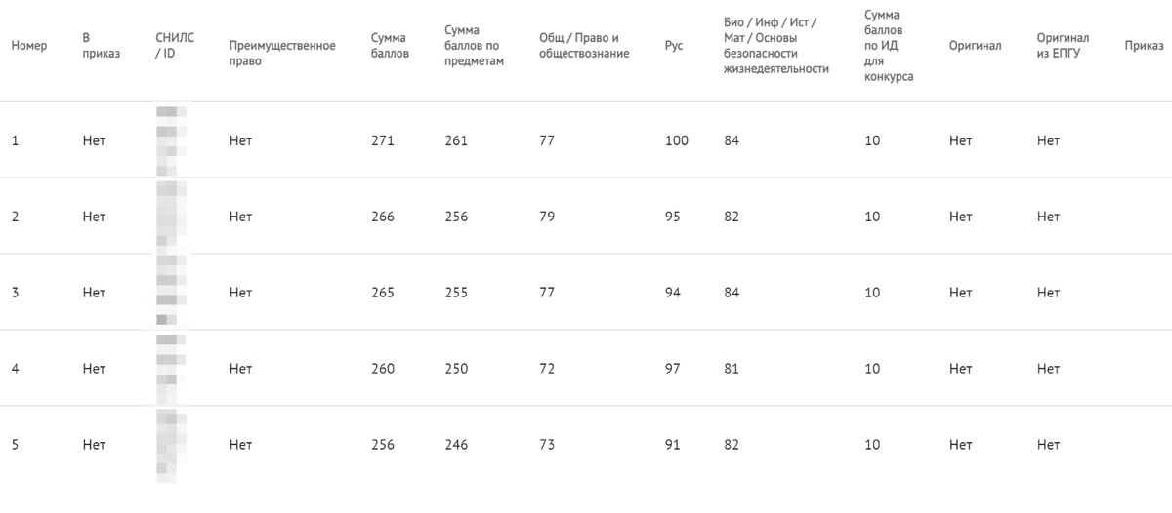Select the blurred ID in row 4
This screenshot has height=513, width=1172.
coord(170,369)
